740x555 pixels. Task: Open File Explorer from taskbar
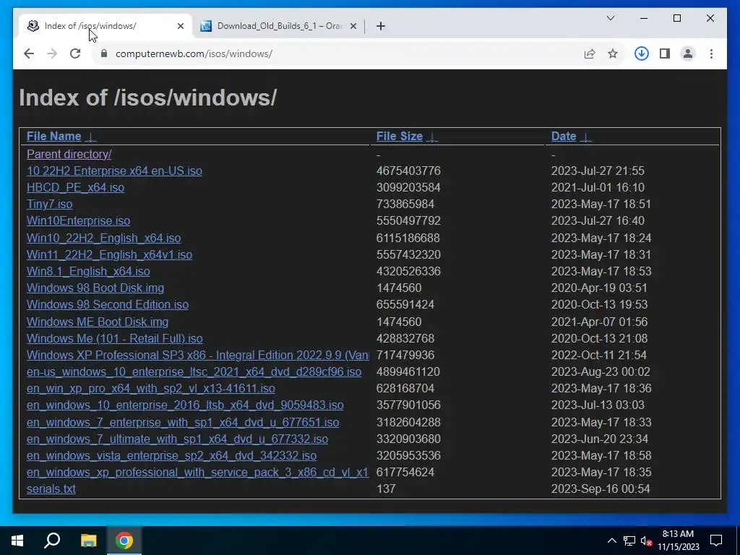point(88,541)
